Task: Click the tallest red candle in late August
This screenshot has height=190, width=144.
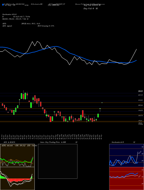Action: 83,114
